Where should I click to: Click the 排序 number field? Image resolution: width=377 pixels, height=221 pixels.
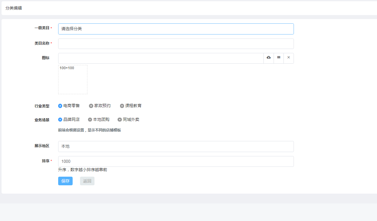(x=176, y=161)
